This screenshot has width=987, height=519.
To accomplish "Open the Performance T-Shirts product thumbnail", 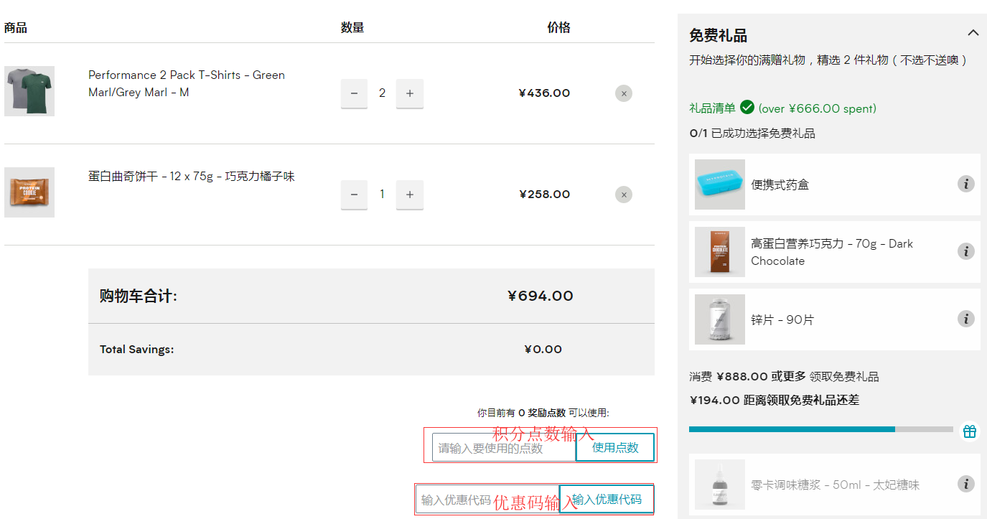I will [29, 91].
